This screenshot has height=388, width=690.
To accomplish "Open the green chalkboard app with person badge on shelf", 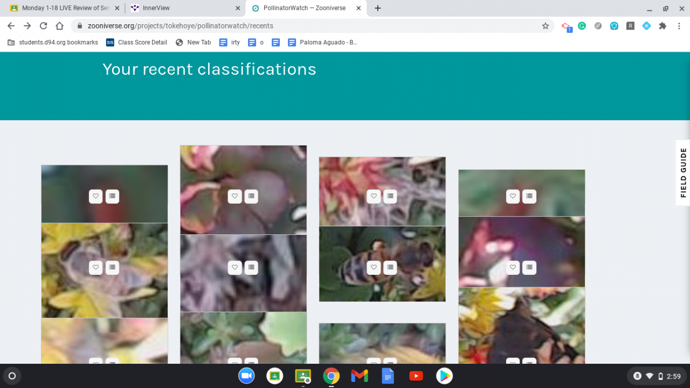I will point(303,376).
